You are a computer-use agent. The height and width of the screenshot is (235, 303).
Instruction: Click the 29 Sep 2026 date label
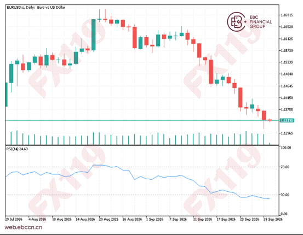[x=273, y=219]
